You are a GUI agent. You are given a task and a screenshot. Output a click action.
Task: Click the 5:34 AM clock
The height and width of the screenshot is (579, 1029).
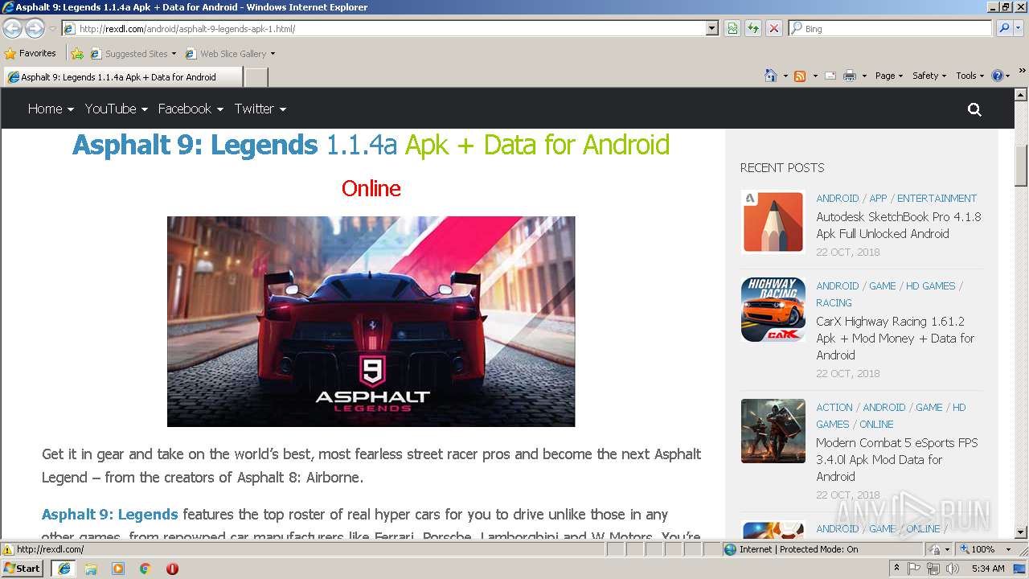click(x=988, y=569)
